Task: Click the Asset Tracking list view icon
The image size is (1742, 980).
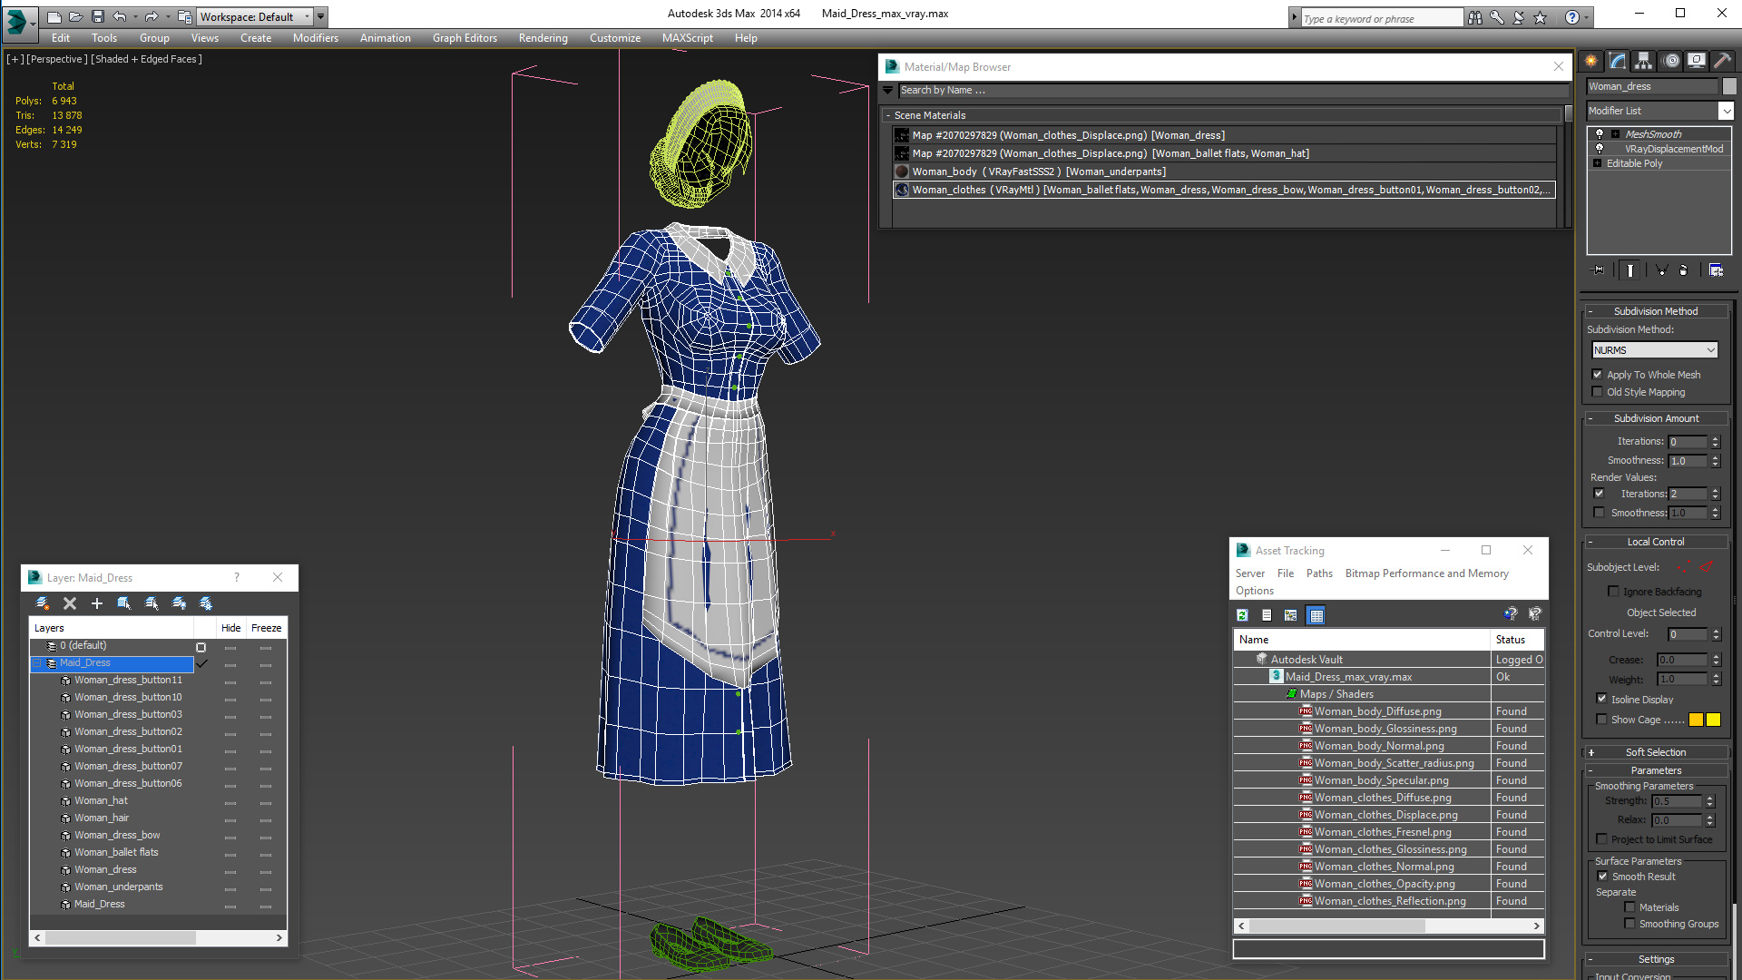Action: [1266, 613]
